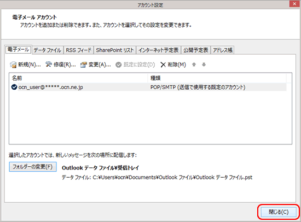Open the 公開予定表 tab
This screenshot has height=222, width=301.
pos(195,50)
